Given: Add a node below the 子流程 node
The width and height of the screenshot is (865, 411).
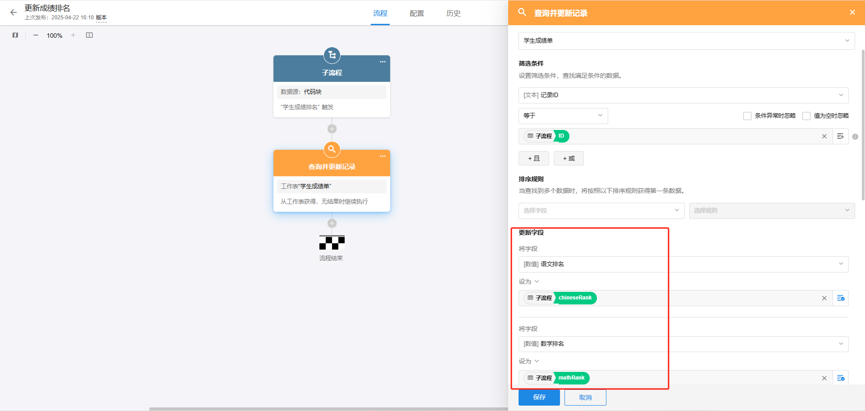Looking at the screenshot, I should click(x=332, y=129).
